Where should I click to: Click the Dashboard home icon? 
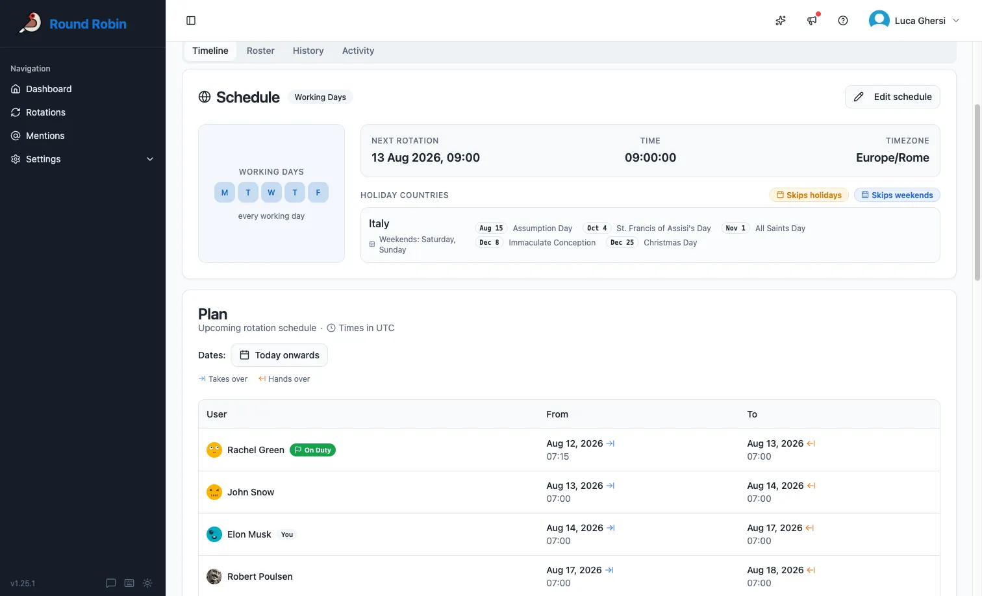tap(16, 89)
